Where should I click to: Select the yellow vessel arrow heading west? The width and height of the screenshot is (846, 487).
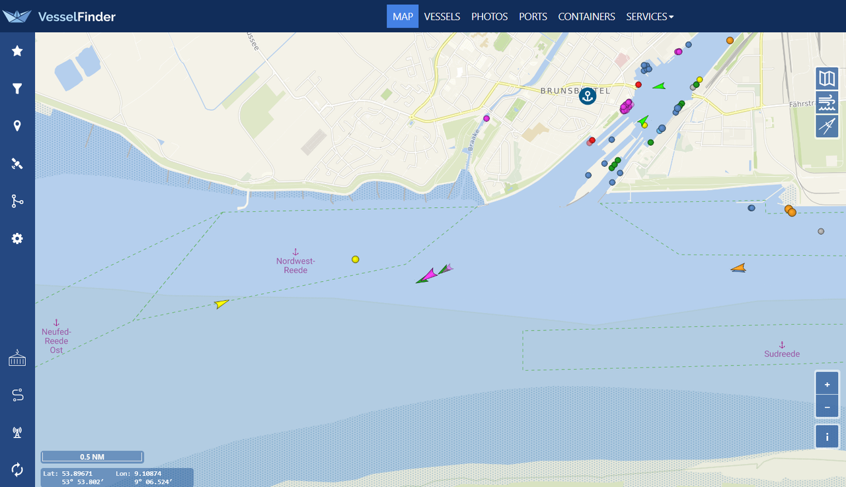pyautogui.click(x=221, y=304)
